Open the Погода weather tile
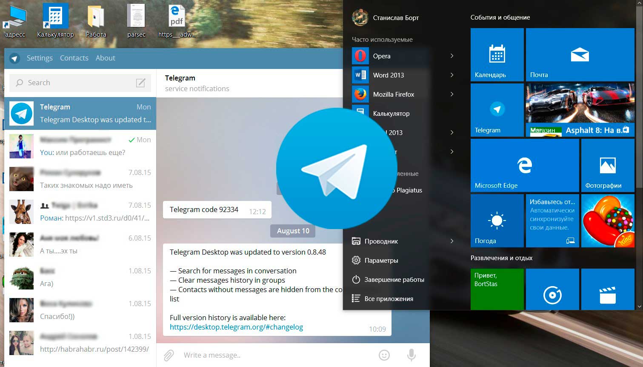This screenshot has width=643, height=367. pos(497,221)
